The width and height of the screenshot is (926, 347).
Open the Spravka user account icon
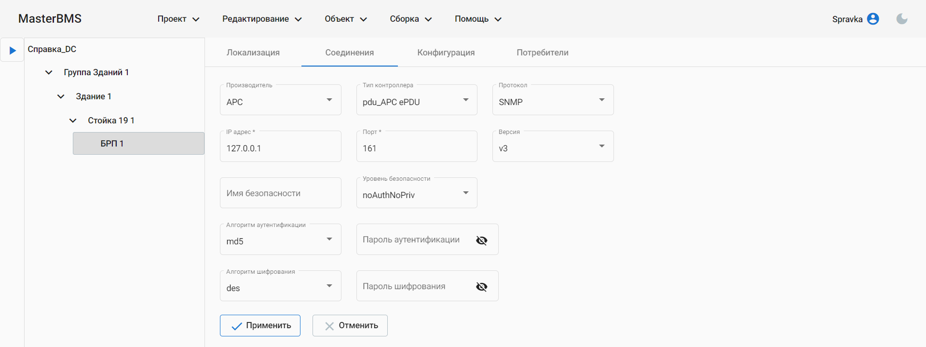tap(872, 19)
